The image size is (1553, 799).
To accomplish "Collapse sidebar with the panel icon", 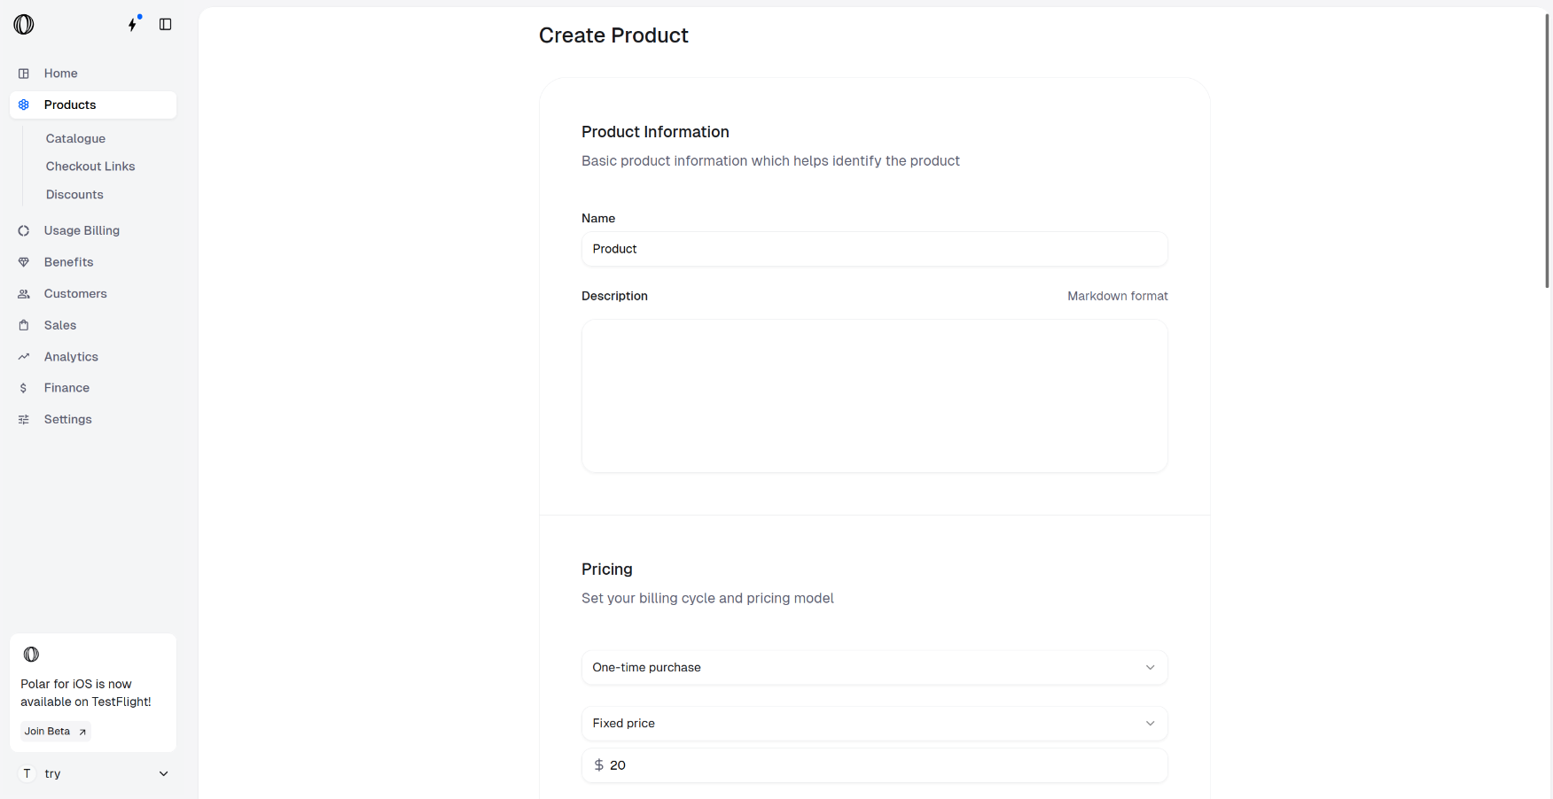I will click(165, 24).
